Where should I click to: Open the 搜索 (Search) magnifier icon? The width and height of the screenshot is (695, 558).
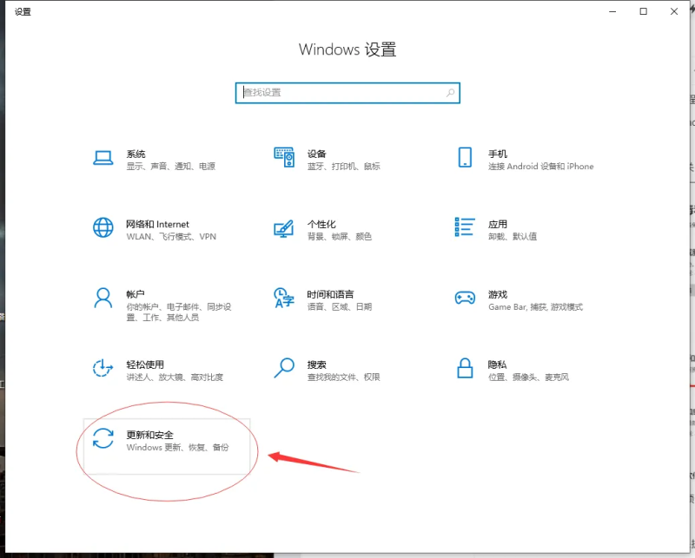click(x=286, y=368)
